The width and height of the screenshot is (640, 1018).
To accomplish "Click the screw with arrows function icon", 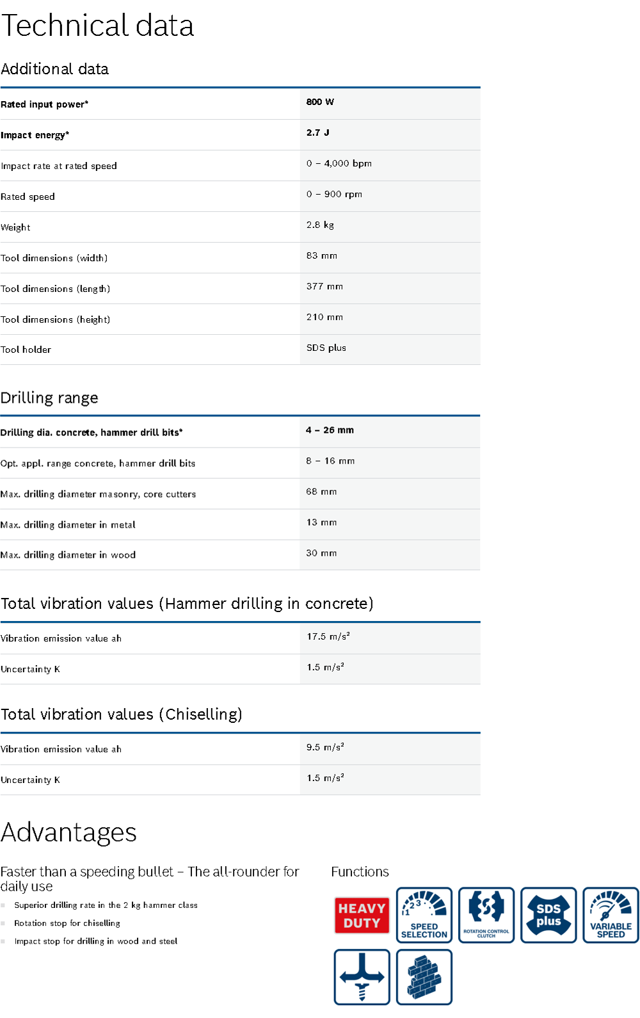I will (x=362, y=977).
